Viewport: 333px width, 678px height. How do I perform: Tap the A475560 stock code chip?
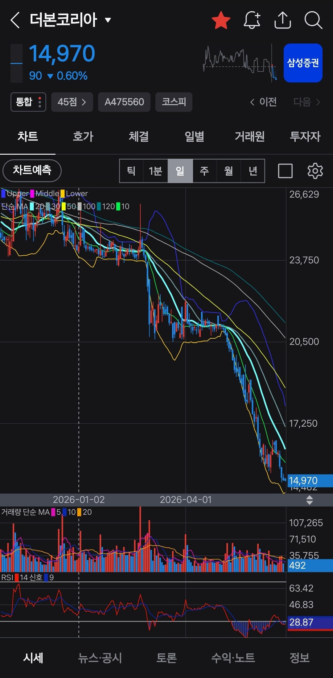coord(124,102)
